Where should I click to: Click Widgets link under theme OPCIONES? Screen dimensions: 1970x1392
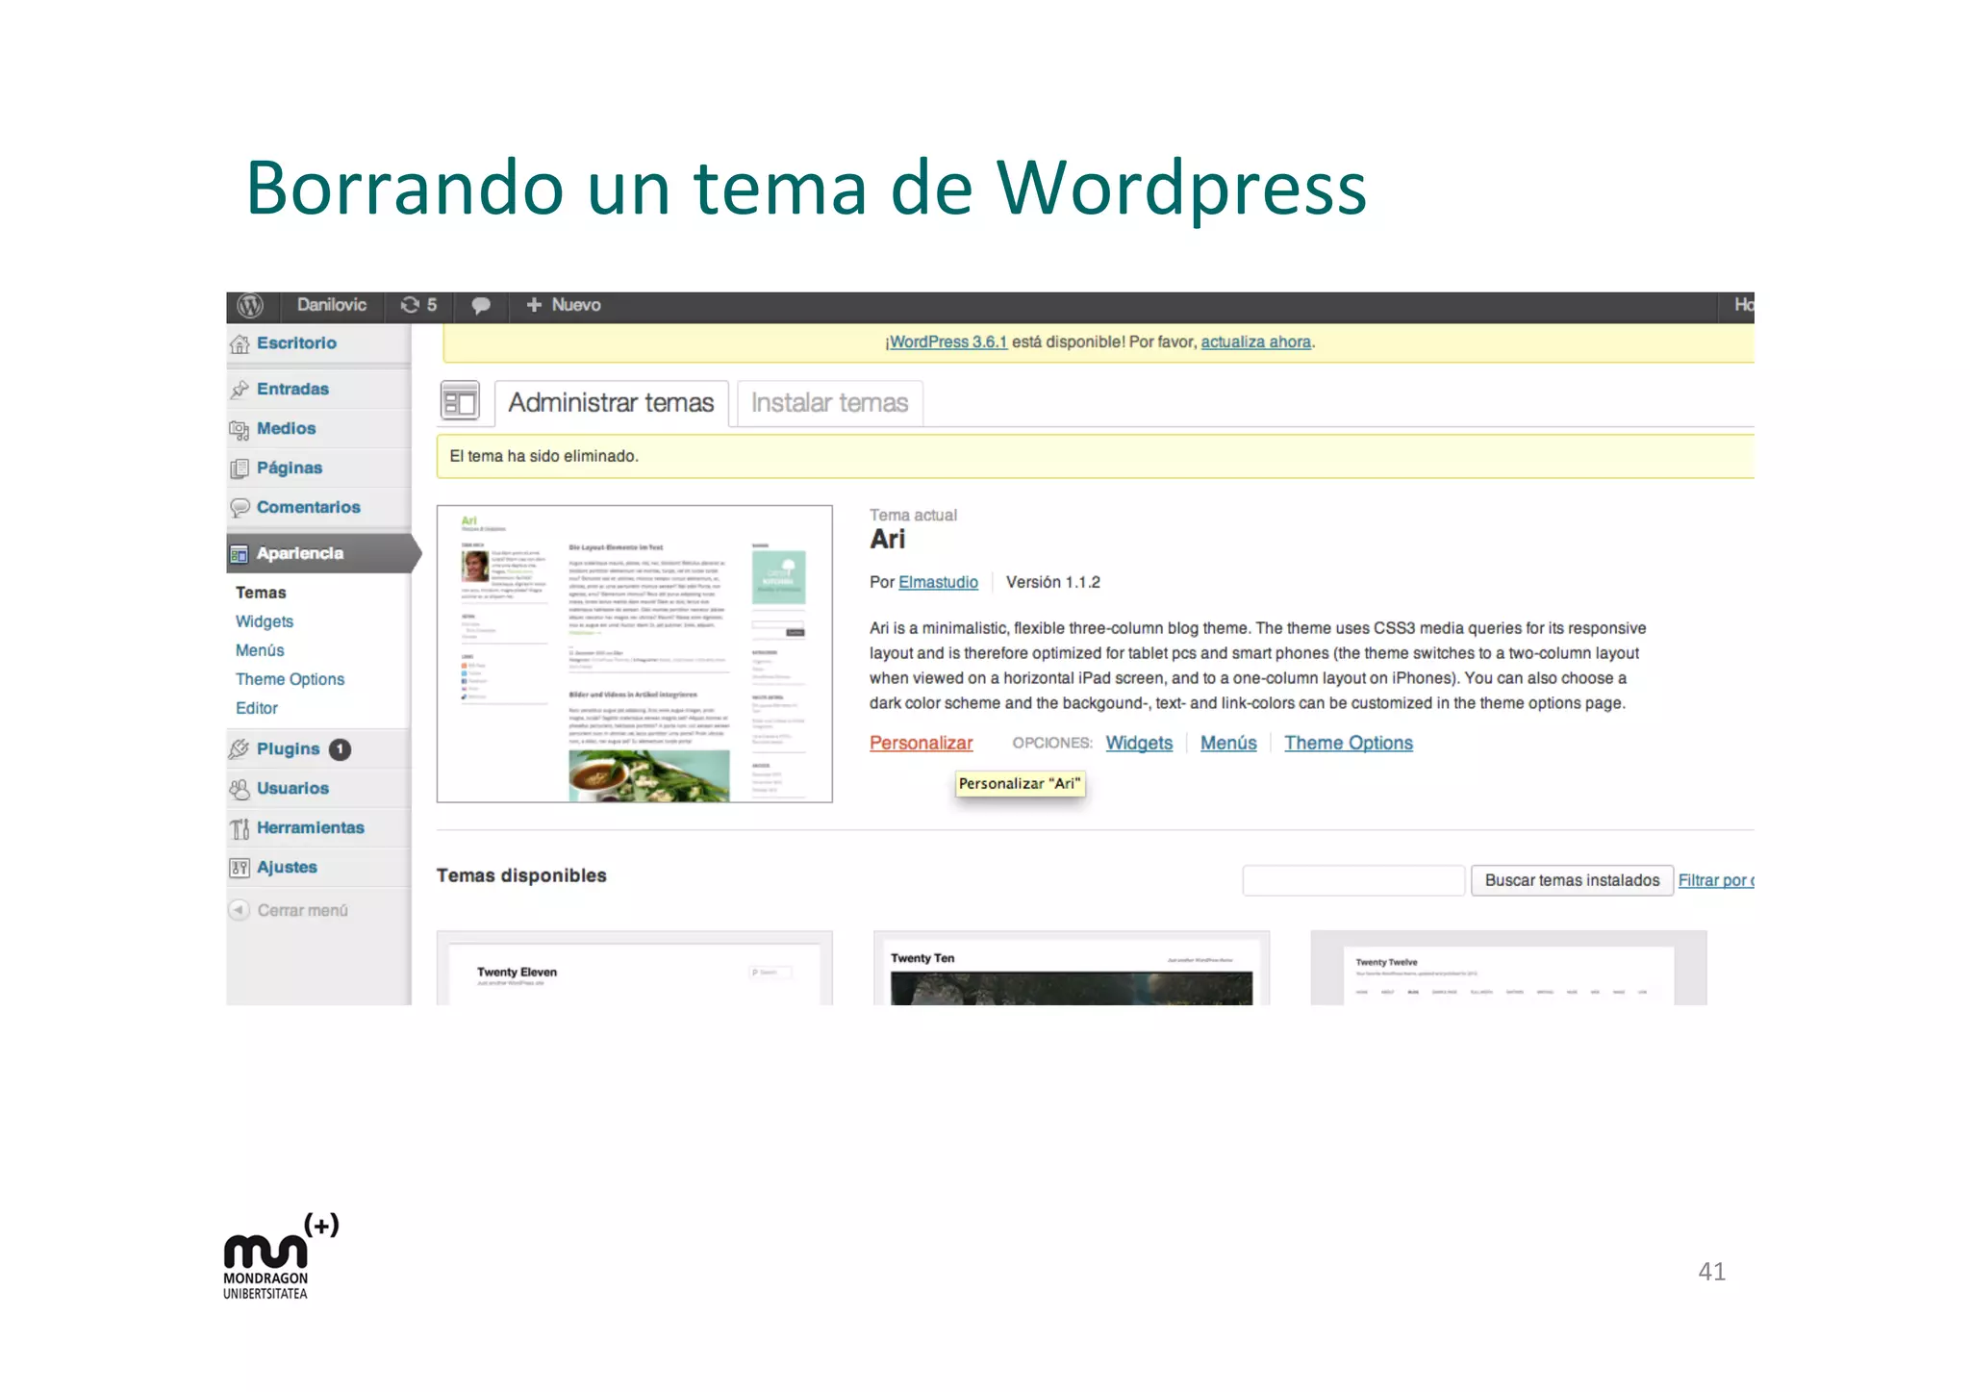coord(1139,744)
